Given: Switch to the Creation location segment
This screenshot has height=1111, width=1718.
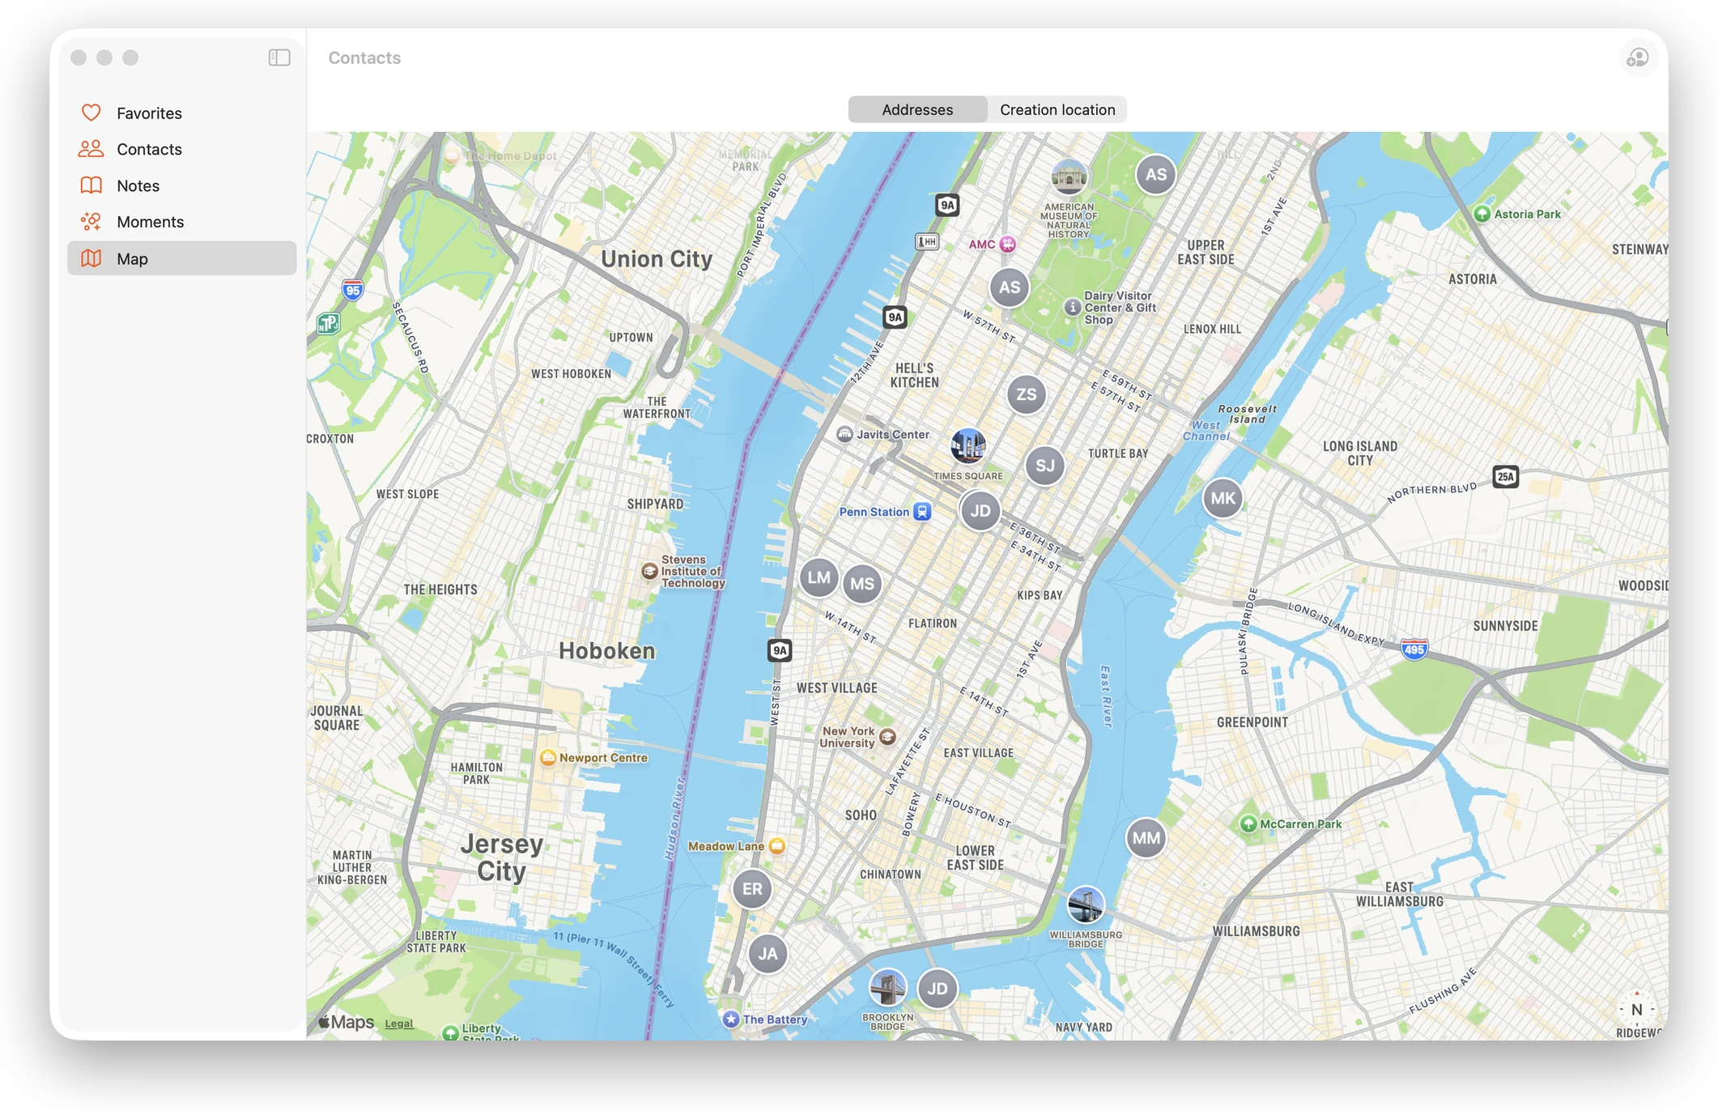Looking at the screenshot, I should (1057, 109).
